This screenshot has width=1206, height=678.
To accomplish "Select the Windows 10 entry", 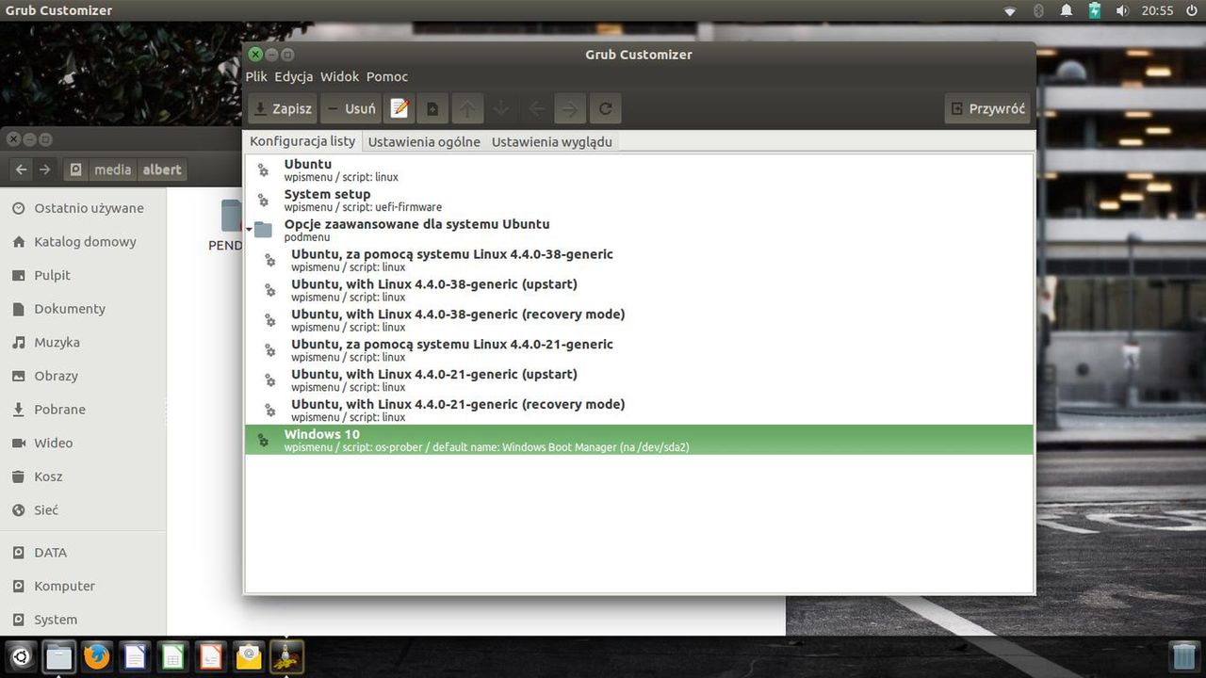I will [639, 440].
